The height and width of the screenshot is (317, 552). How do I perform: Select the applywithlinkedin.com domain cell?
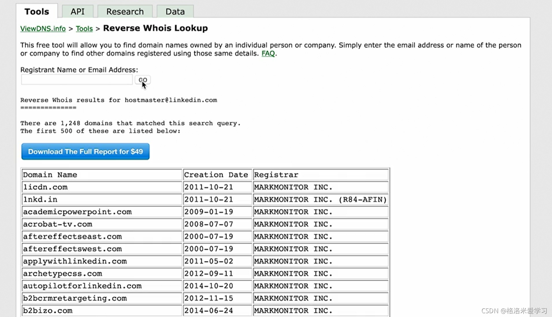(x=102, y=261)
